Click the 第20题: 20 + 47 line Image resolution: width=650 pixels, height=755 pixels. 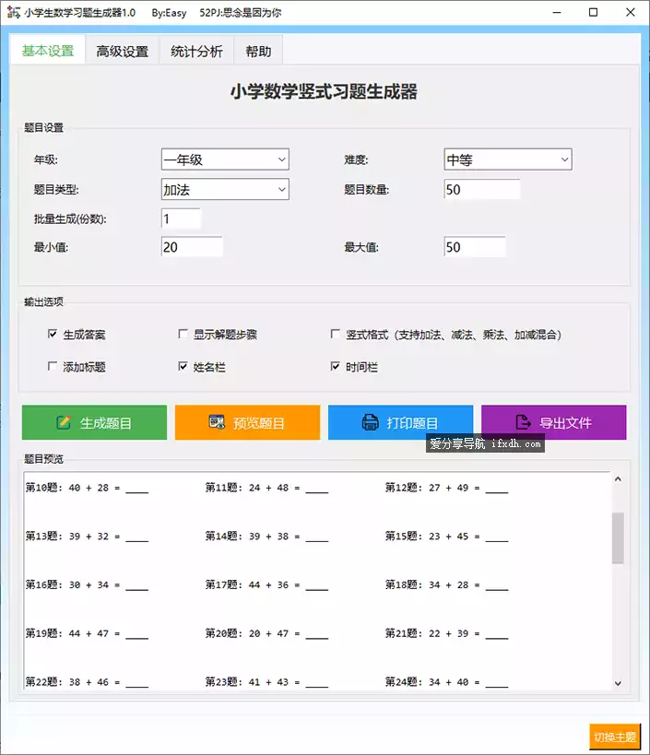point(266,633)
